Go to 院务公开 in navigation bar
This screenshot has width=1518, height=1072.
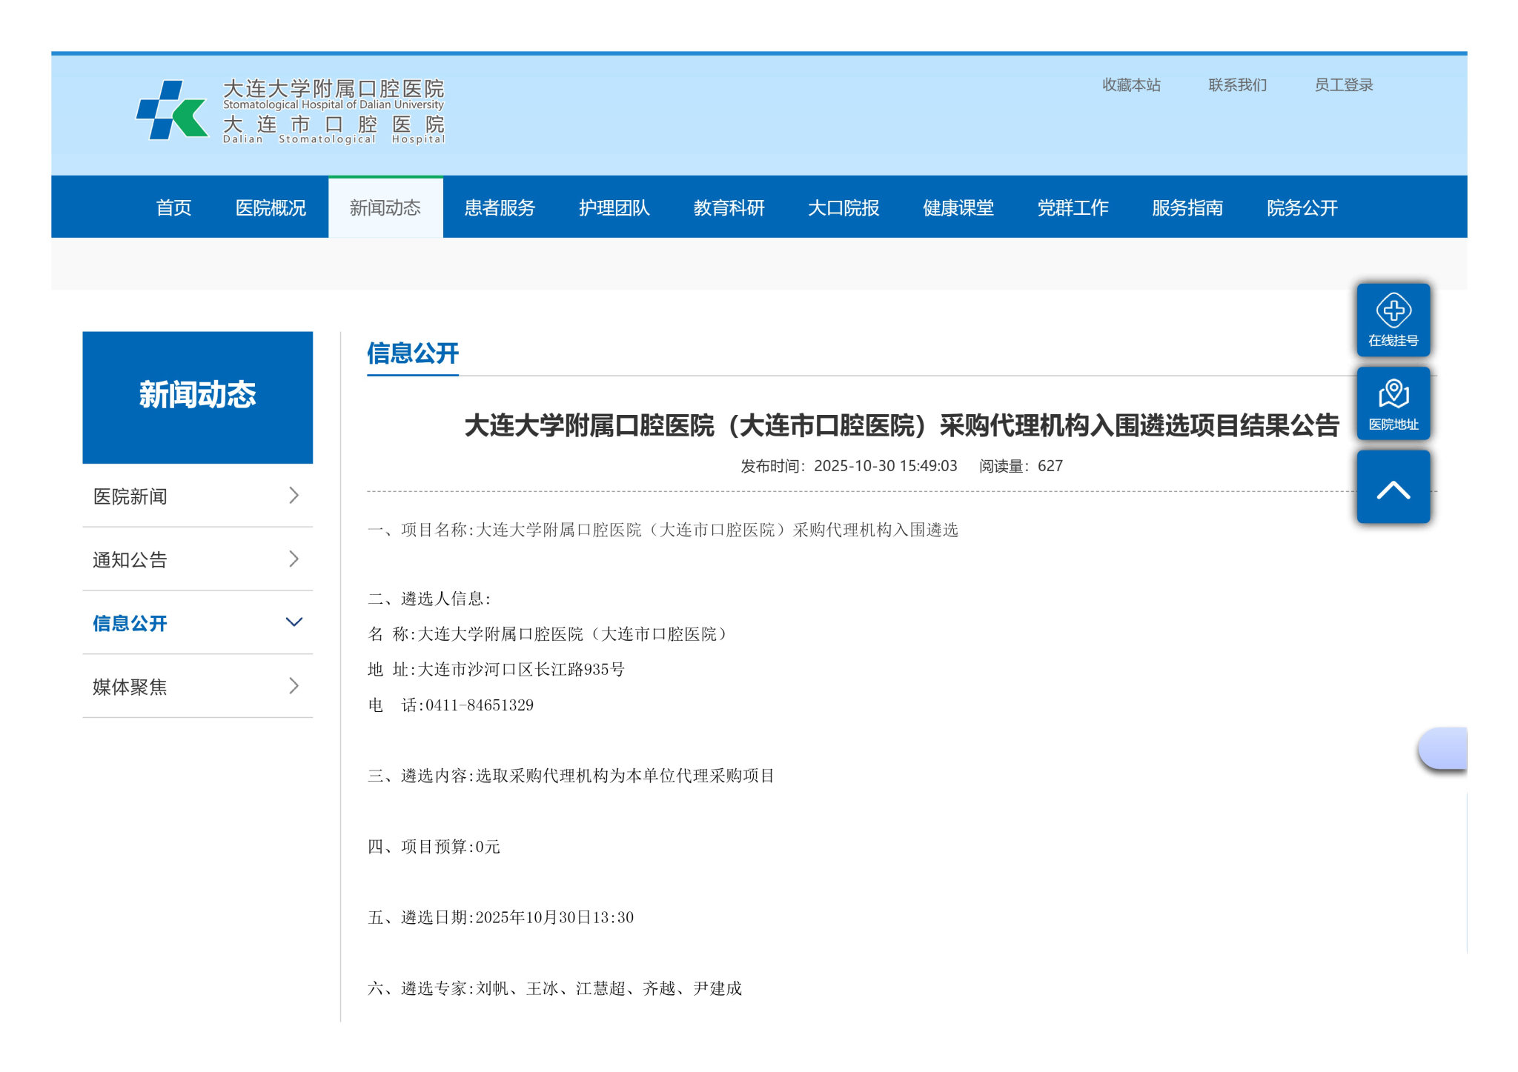pyautogui.click(x=1302, y=208)
